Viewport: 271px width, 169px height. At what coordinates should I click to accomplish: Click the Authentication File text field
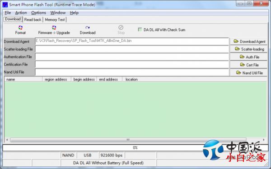tap(132, 57)
